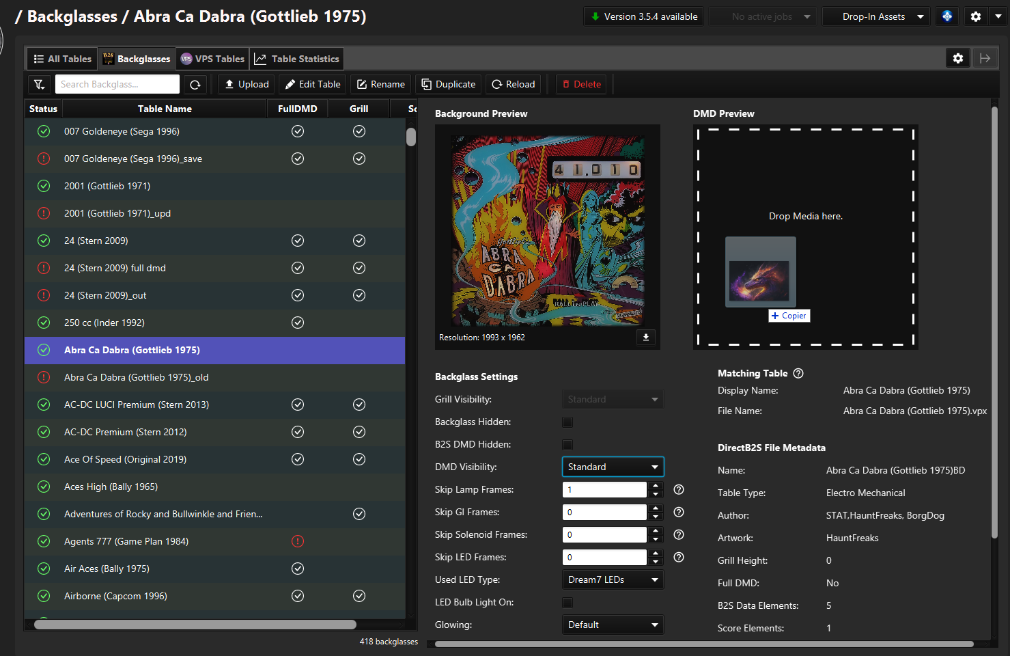This screenshot has height=656, width=1010.
Task: Click the Duplicate button
Action: coord(449,84)
